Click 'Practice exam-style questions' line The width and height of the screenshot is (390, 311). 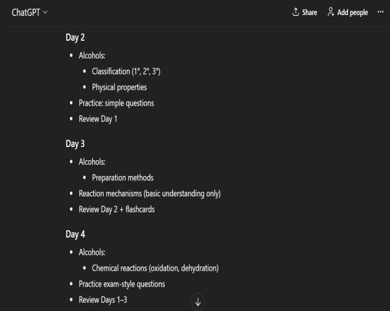[121, 284]
